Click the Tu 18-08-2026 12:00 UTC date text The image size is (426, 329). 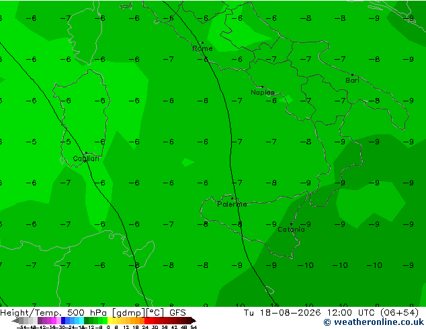click(x=311, y=313)
